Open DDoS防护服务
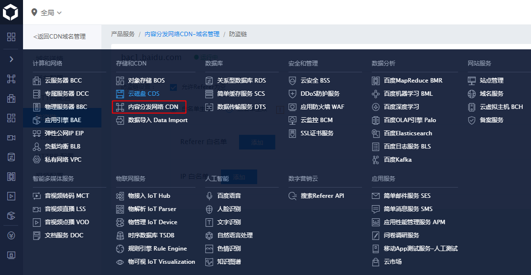The width and height of the screenshot is (531, 275). pyautogui.click(x=320, y=94)
